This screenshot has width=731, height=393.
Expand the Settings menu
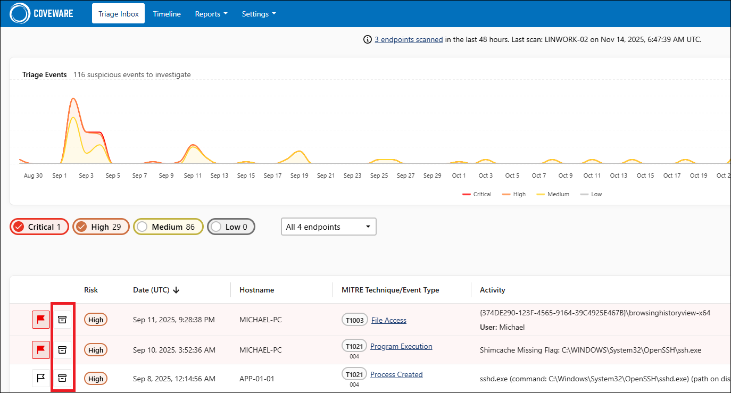tap(259, 14)
